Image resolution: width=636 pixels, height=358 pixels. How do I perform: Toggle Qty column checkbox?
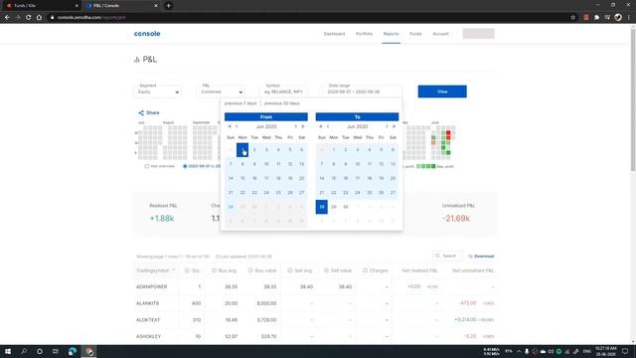[x=187, y=270]
